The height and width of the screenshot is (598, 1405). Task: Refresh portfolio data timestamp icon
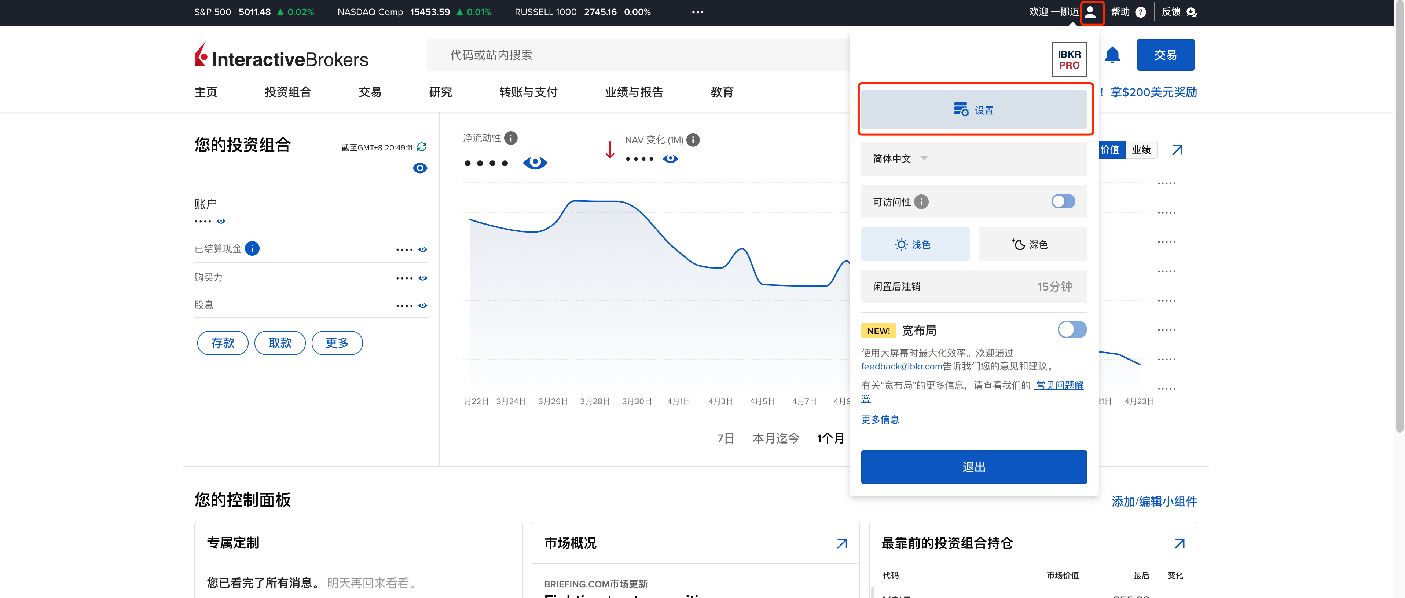point(422,147)
